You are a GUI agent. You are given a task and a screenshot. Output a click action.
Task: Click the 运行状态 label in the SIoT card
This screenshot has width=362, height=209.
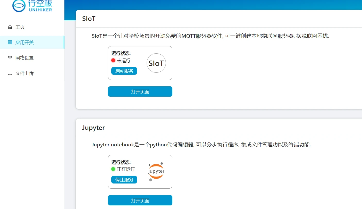coord(121,53)
